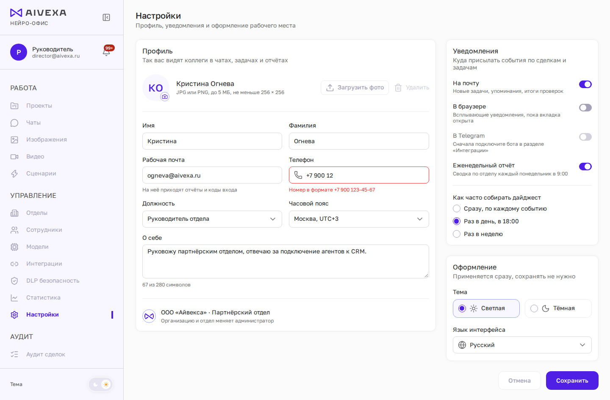
Task: Open the Статистика chart icon
Action: pos(14,297)
